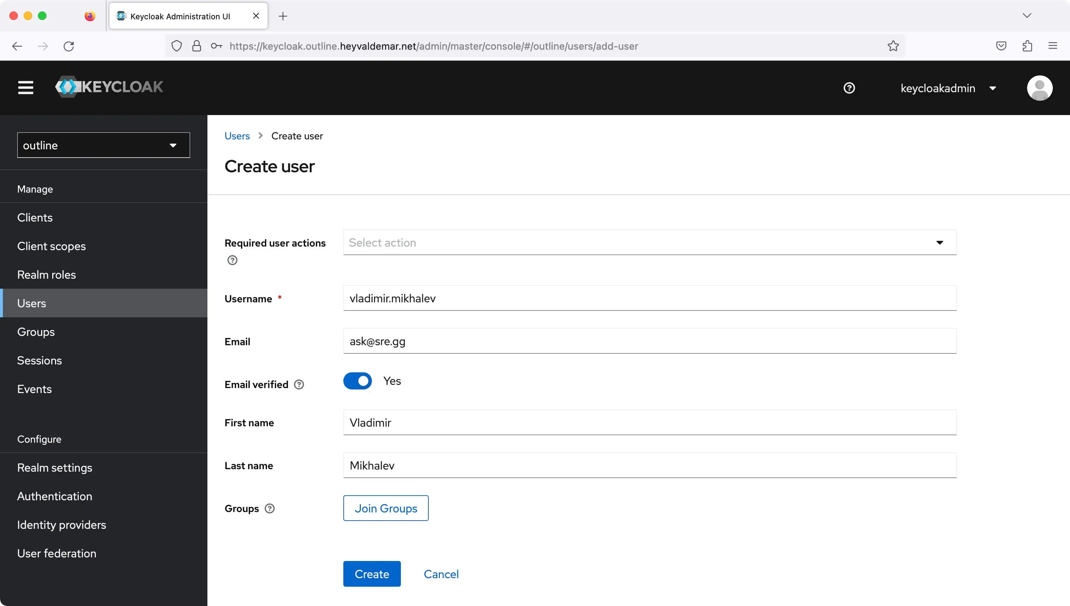
Task: Click the help icon beside Email verified
Action: pos(299,384)
